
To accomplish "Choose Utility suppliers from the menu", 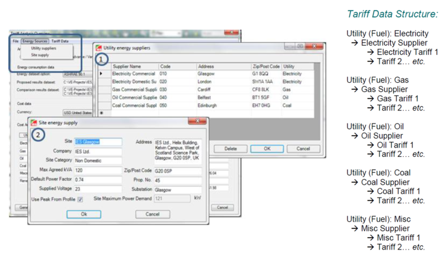I will pos(43,48).
